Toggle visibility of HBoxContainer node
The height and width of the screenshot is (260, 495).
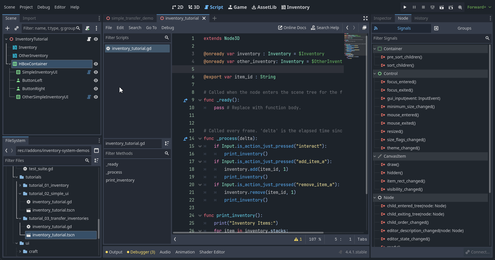point(96,64)
